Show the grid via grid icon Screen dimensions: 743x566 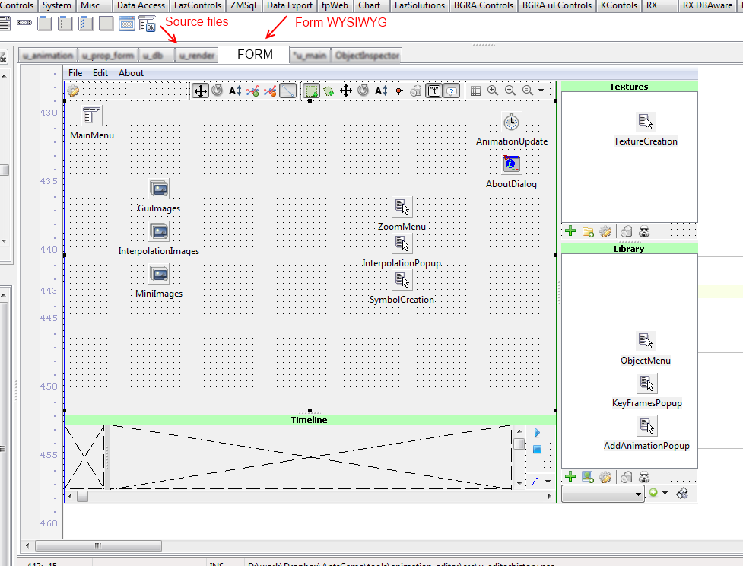coord(476,91)
